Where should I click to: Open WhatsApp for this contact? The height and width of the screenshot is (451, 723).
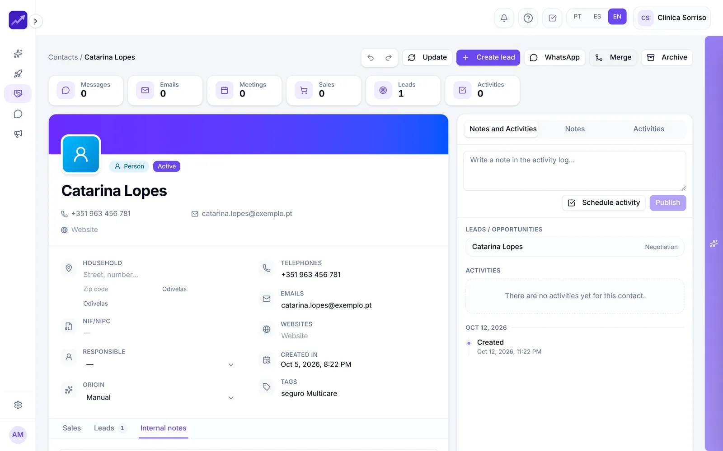pyautogui.click(x=554, y=58)
